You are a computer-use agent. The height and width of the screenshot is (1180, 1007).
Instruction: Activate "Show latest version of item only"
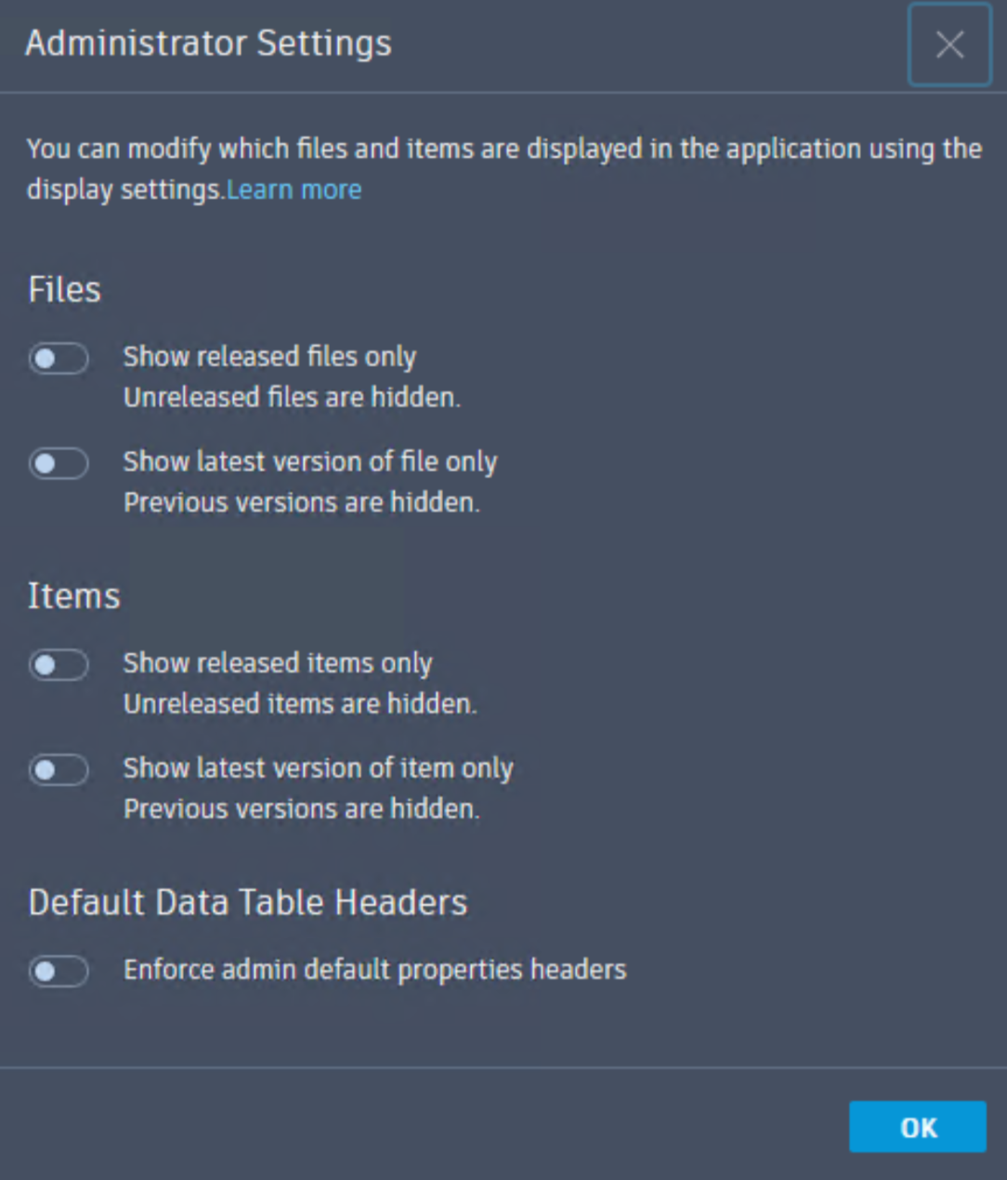(59, 770)
